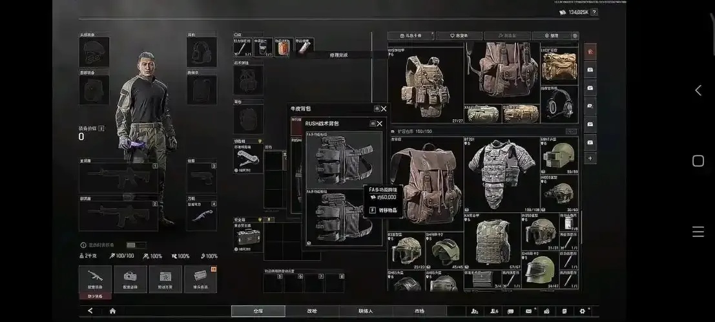
Task: Collapse the 扩容仓库 150/150 section
Action: [x=572, y=131]
